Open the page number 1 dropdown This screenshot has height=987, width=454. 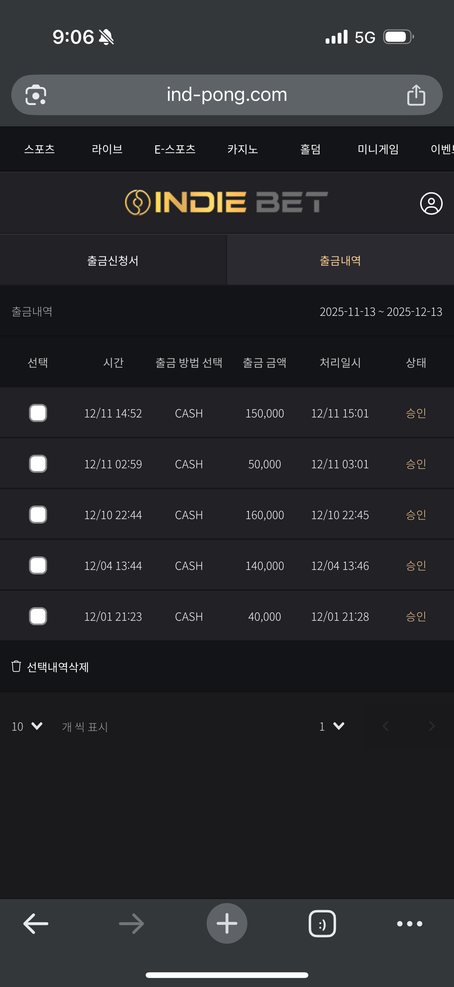[332, 726]
